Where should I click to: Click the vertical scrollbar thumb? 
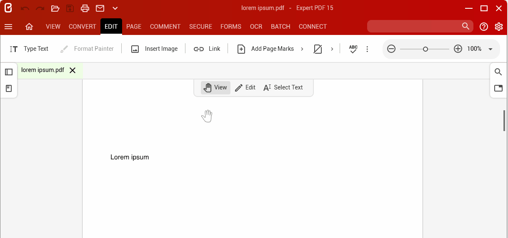[x=504, y=121]
